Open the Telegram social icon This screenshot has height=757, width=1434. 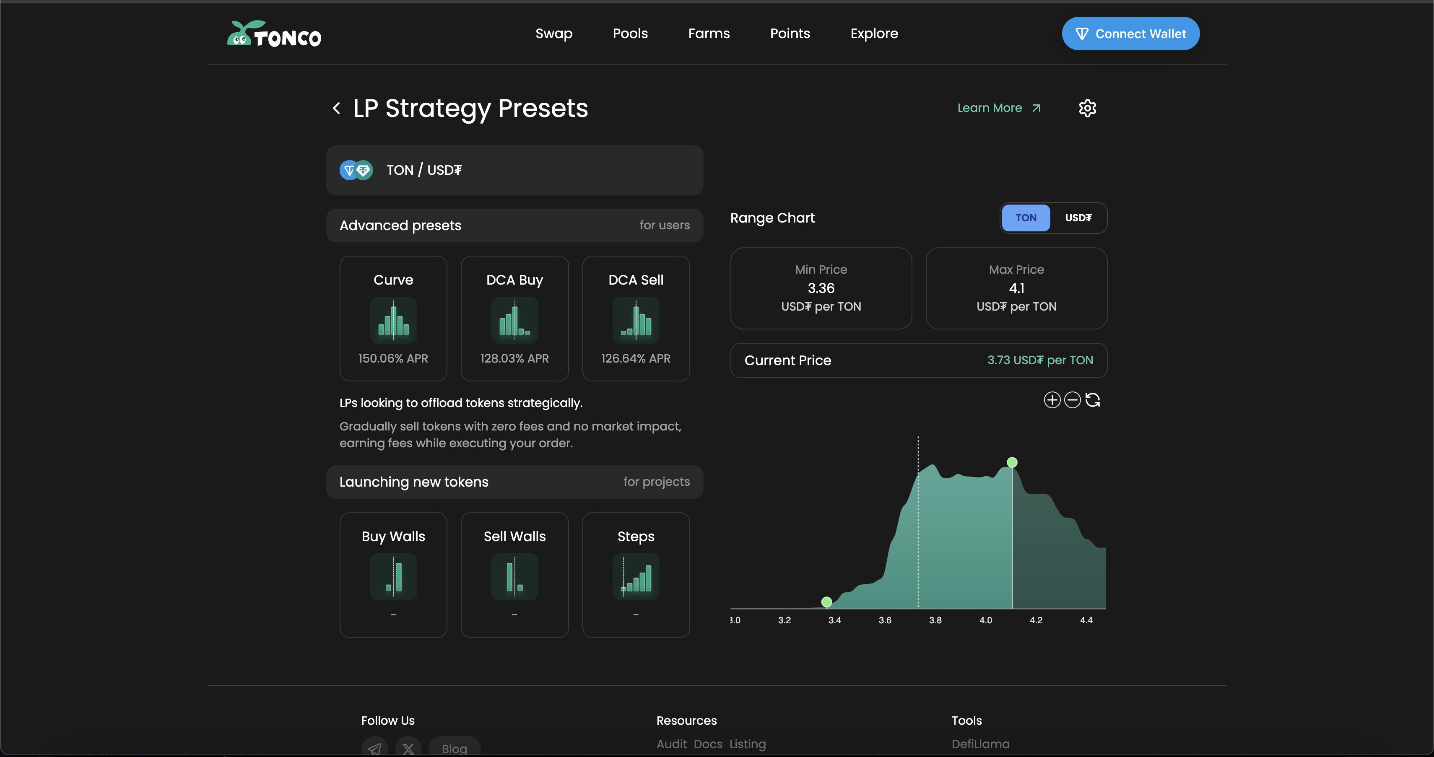click(x=375, y=748)
